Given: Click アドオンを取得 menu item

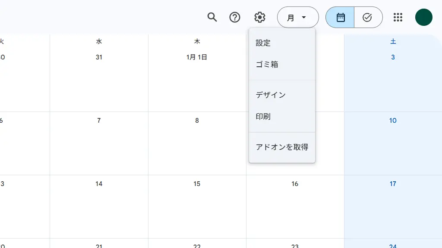Looking at the screenshot, I should 282,147.
